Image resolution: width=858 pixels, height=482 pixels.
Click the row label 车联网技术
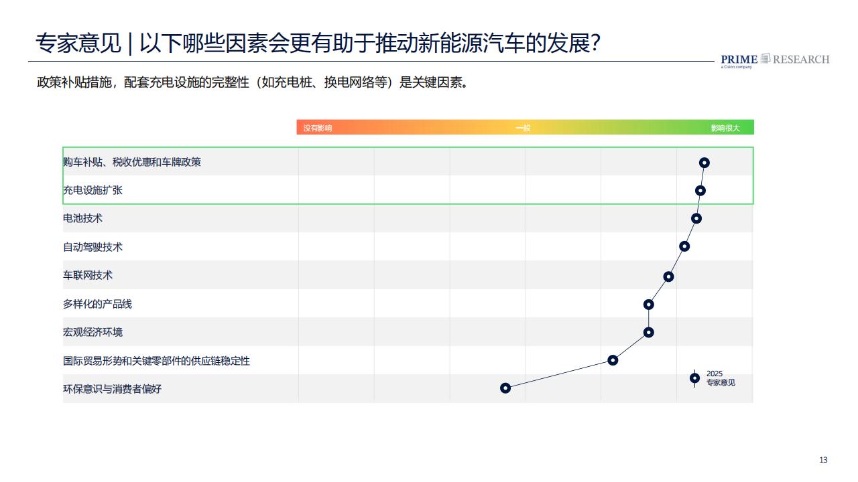coord(88,275)
